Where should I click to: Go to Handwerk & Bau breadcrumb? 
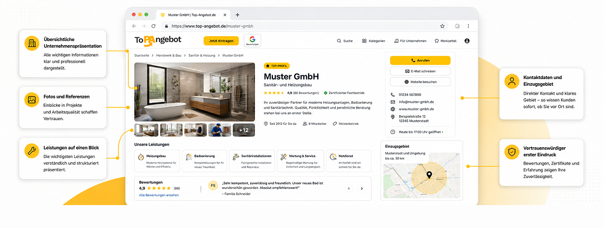point(169,55)
